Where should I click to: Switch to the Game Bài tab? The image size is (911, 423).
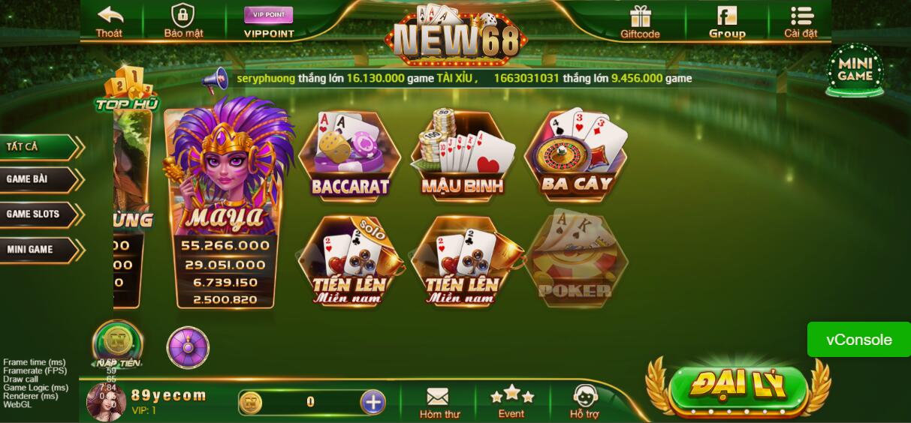coord(40,180)
